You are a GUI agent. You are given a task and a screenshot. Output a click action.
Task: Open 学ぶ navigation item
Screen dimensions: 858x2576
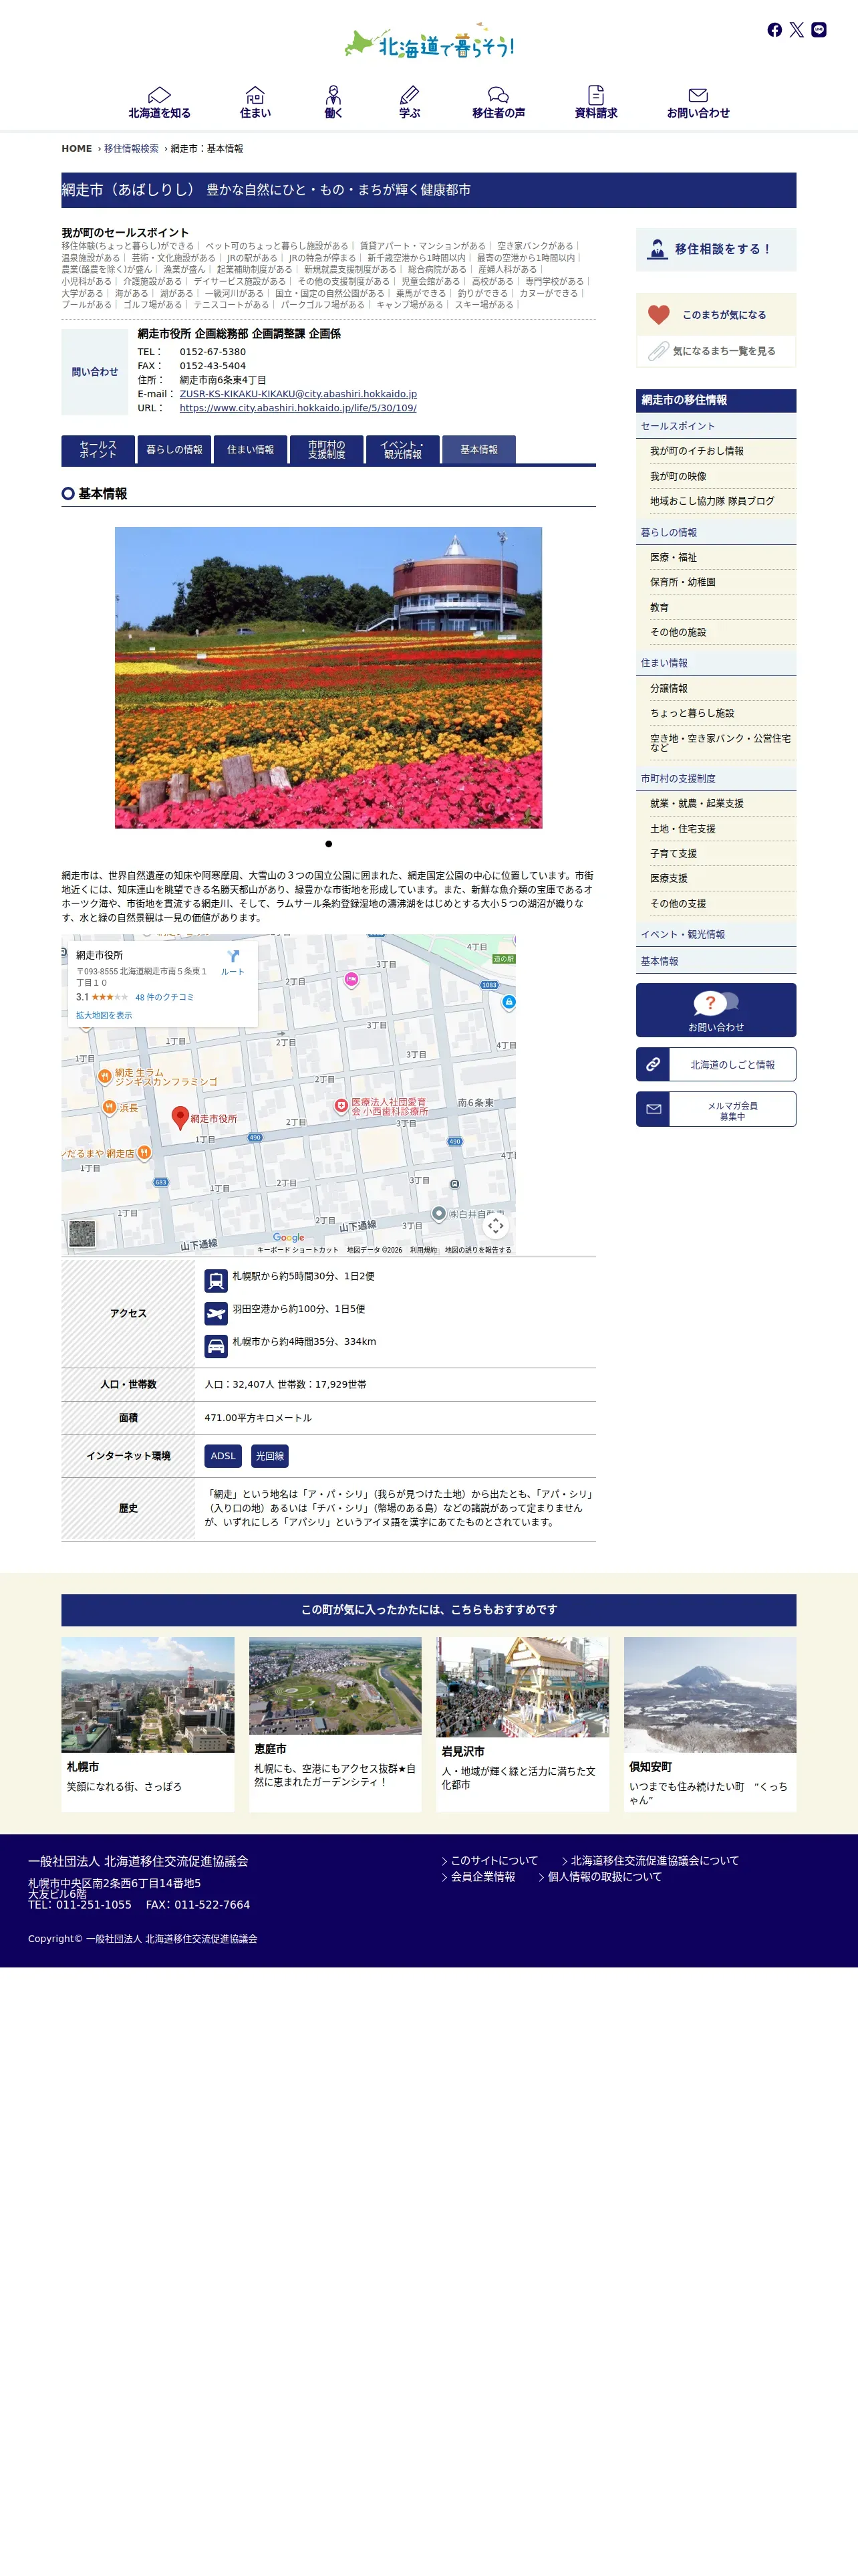pyautogui.click(x=410, y=103)
